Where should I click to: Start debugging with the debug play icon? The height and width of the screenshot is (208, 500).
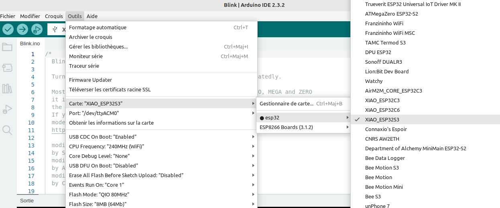pyautogui.click(x=37, y=29)
